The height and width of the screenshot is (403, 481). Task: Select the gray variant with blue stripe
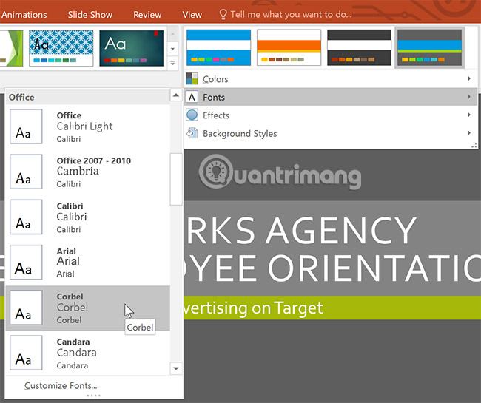click(429, 47)
